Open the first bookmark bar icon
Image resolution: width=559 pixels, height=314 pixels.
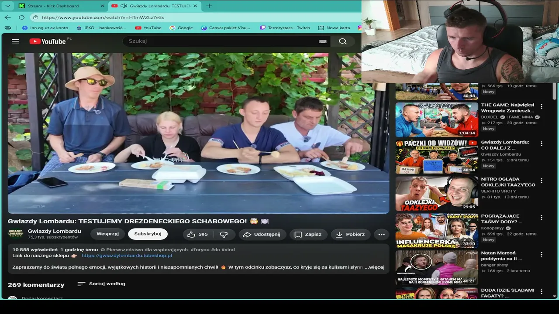pos(7,27)
